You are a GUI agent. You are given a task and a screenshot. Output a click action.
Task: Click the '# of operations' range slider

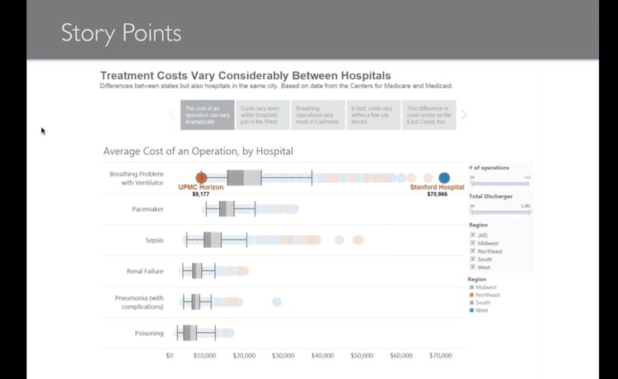pyautogui.click(x=500, y=183)
